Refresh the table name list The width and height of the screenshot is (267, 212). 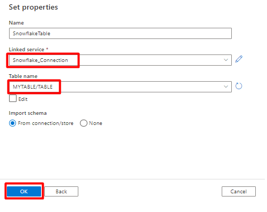[x=239, y=86]
